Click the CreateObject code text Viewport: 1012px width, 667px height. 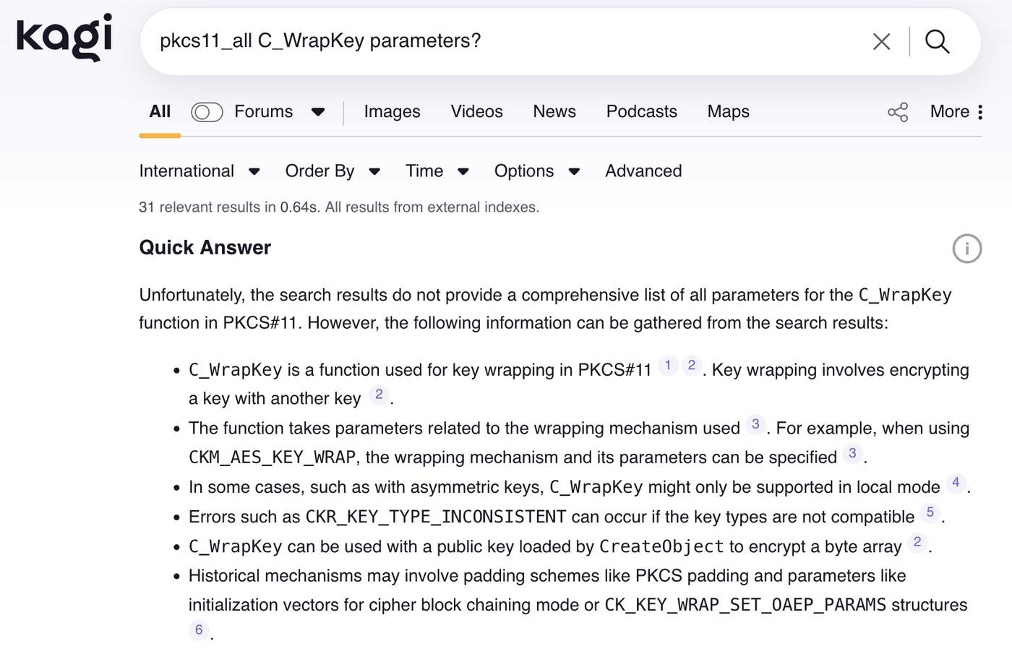tap(661, 547)
